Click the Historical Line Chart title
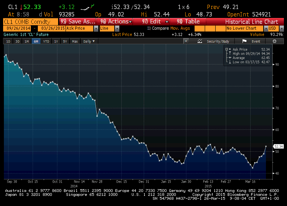This screenshot has height=206, width=287. point(252,21)
